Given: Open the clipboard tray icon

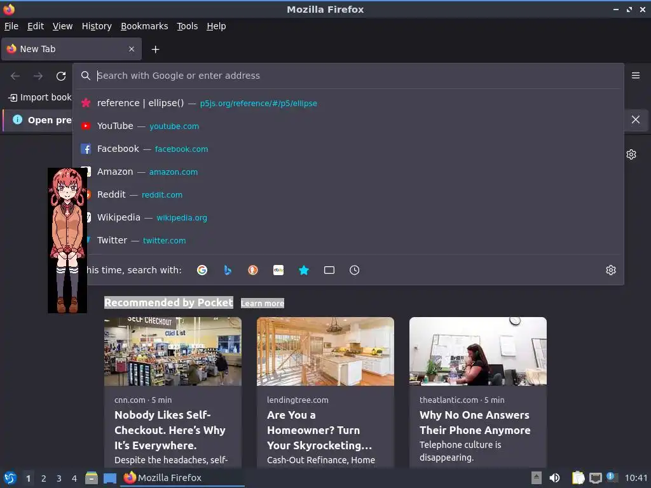Looking at the screenshot, I should click(578, 478).
